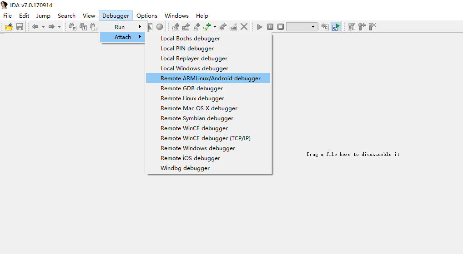Select Remote ARMLinux/Android debugger
The width and height of the screenshot is (463, 254).
point(208,78)
